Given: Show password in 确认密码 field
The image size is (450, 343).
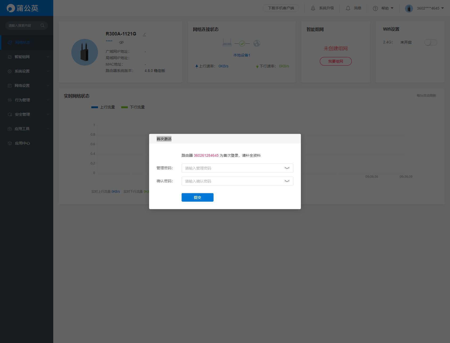Looking at the screenshot, I should click(287, 181).
